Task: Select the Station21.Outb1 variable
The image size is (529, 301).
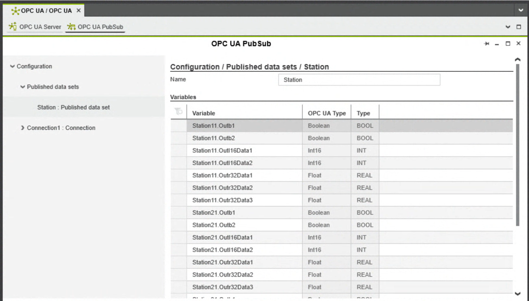Action: [214, 213]
